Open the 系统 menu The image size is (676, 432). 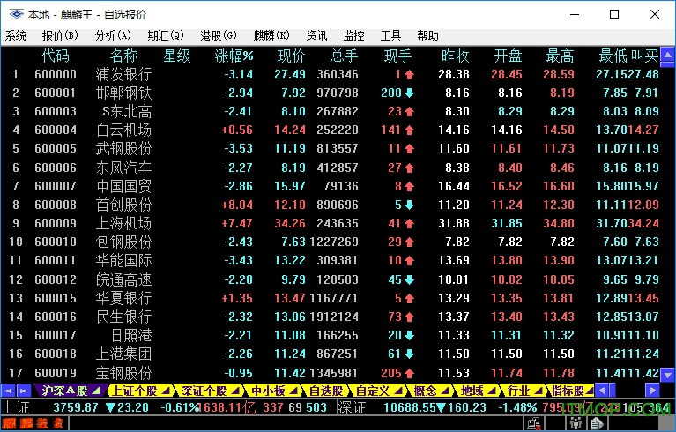coord(16,35)
